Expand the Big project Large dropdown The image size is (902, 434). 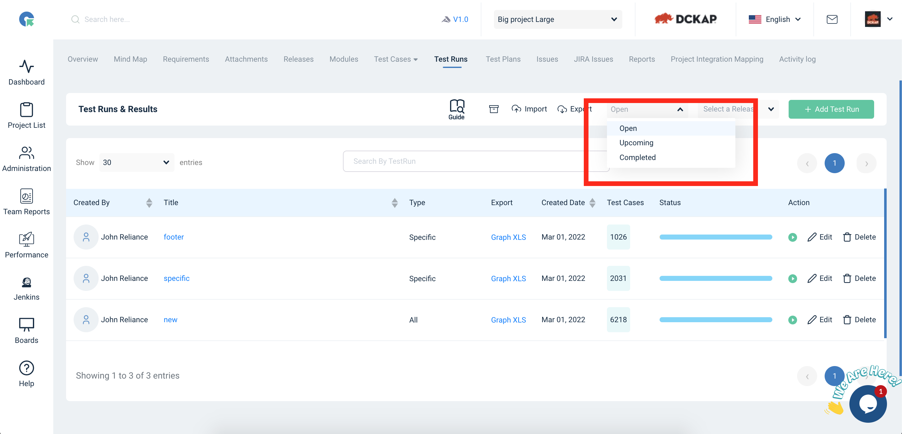[557, 19]
